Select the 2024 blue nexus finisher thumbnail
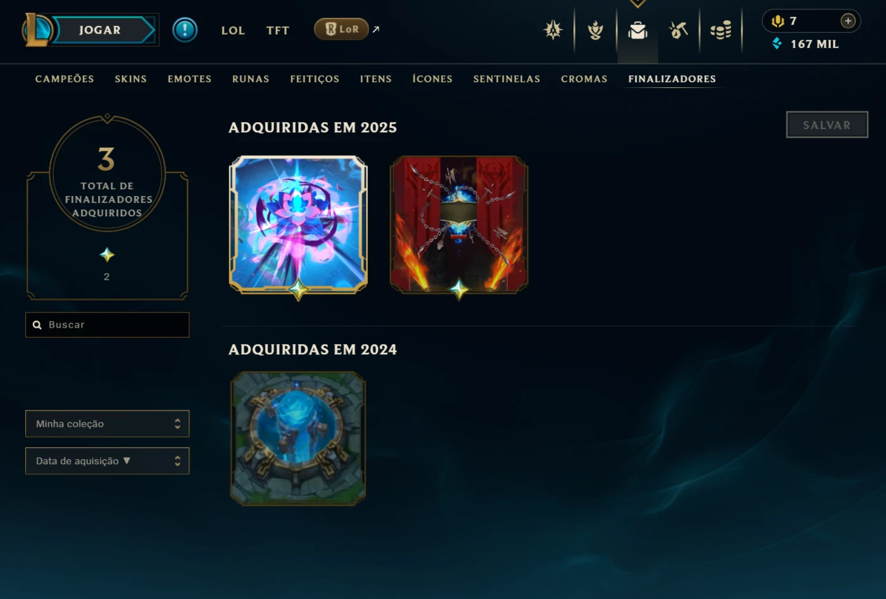 (298, 438)
